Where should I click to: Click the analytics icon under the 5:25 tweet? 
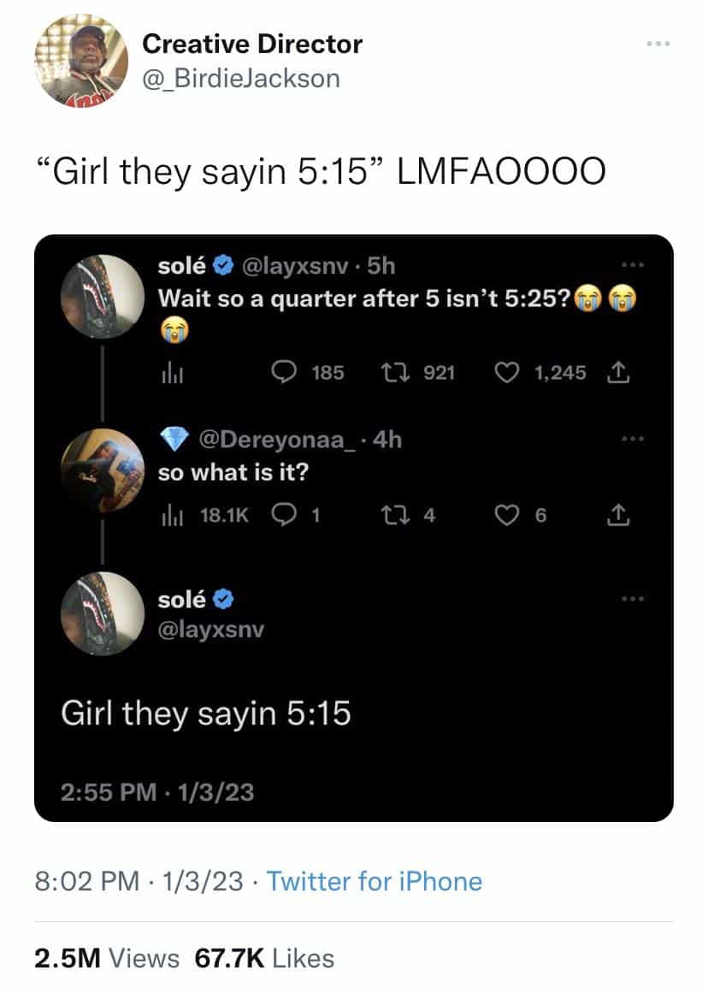[172, 374]
